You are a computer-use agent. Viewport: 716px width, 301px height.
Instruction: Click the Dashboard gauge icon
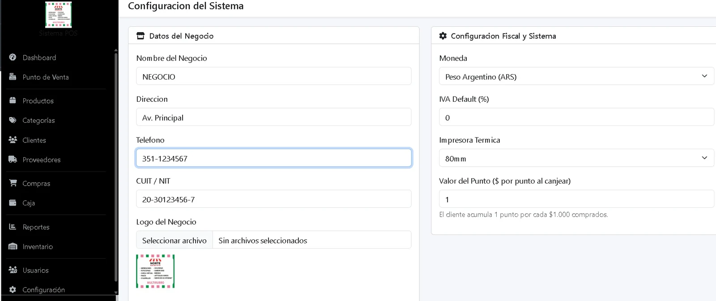(13, 57)
